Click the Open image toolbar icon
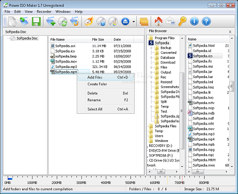The height and width of the screenshot is (194, 238). tap(24, 21)
